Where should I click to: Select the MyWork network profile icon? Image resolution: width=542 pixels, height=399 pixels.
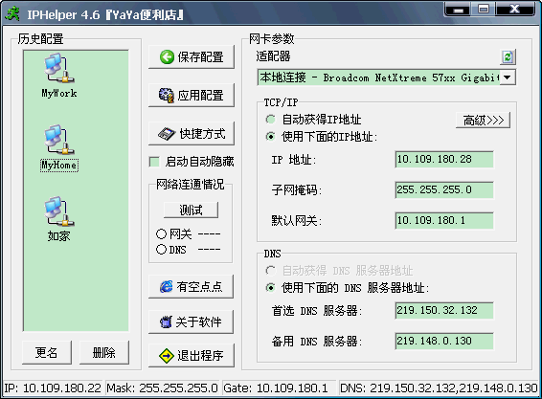coord(59,68)
